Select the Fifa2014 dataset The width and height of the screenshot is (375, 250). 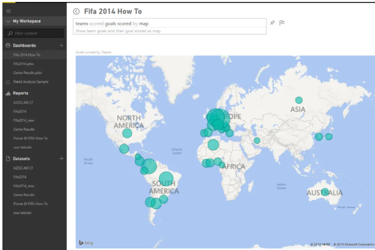coord(20,177)
